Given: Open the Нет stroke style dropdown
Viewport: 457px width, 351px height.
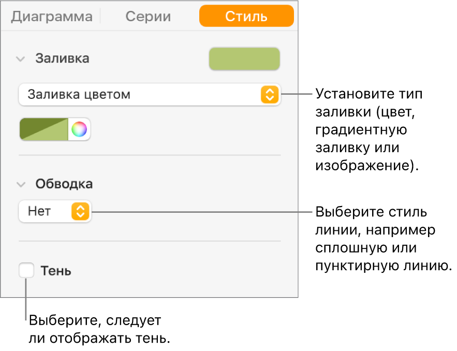Looking at the screenshot, I should tap(55, 211).
